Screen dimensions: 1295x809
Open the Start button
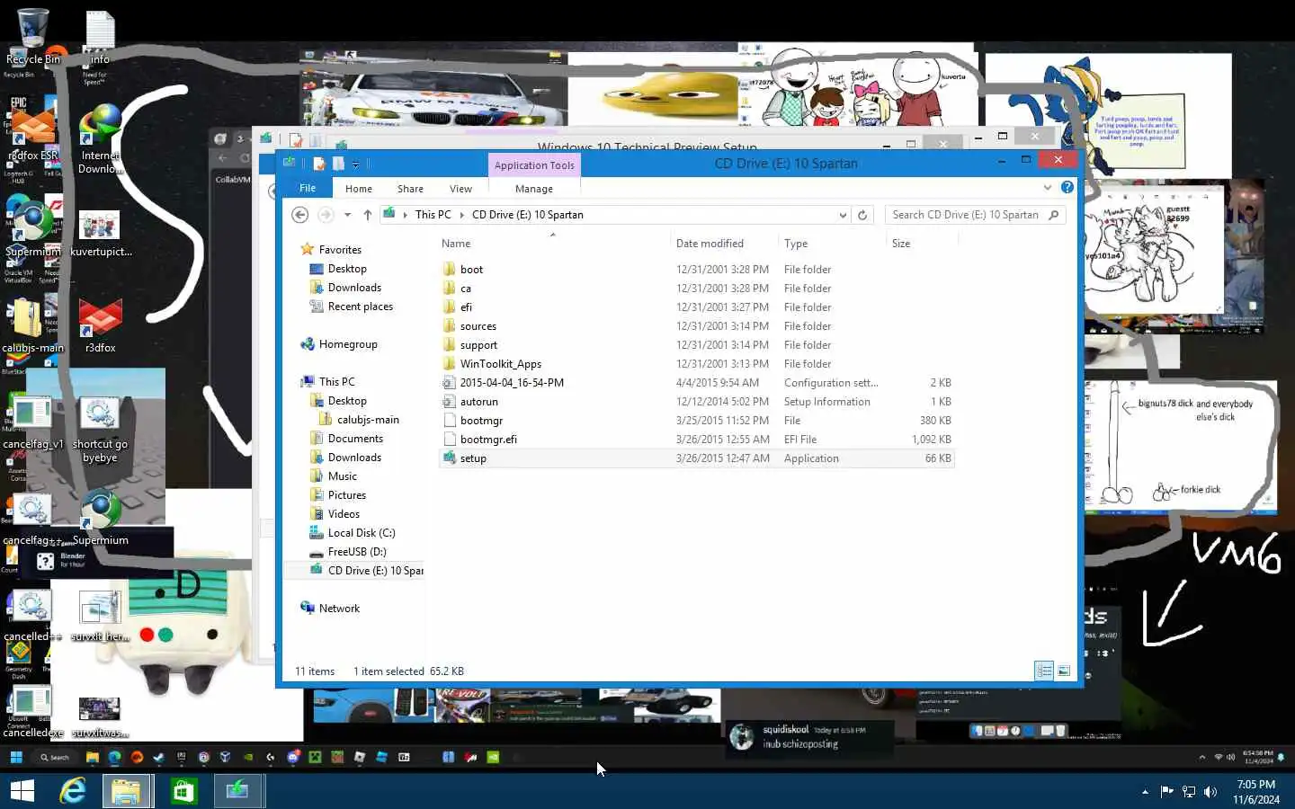click(x=22, y=791)
